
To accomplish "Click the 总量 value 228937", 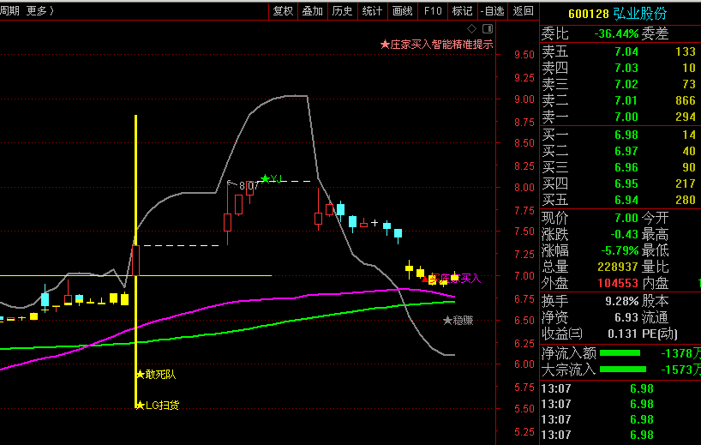I will coord(617,267).
